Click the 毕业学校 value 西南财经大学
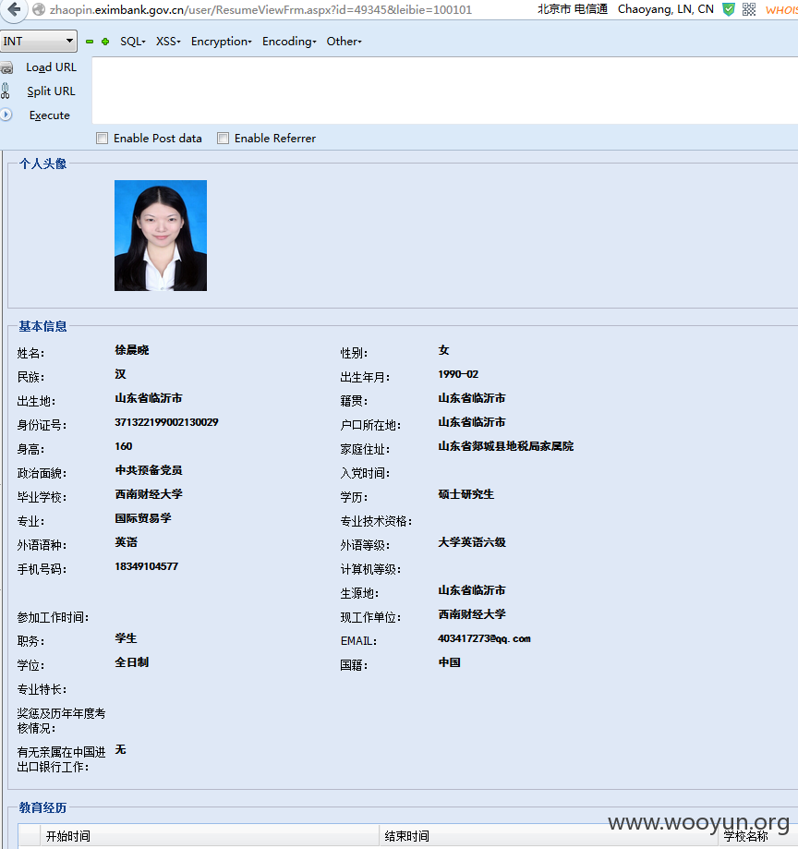The image size is (798, 849). (x=149, y=494)
